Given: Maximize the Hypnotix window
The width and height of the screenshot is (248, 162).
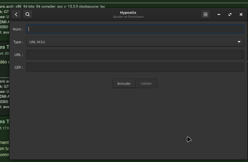Looking at the screenshot, I should [x=230, y=14].
